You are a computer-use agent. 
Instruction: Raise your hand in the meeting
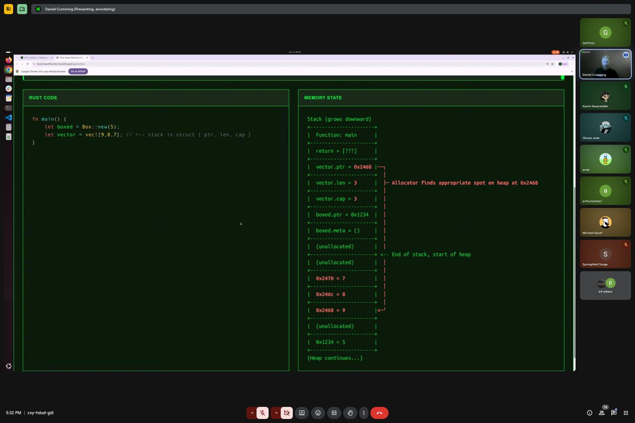(x=350, y=412)
